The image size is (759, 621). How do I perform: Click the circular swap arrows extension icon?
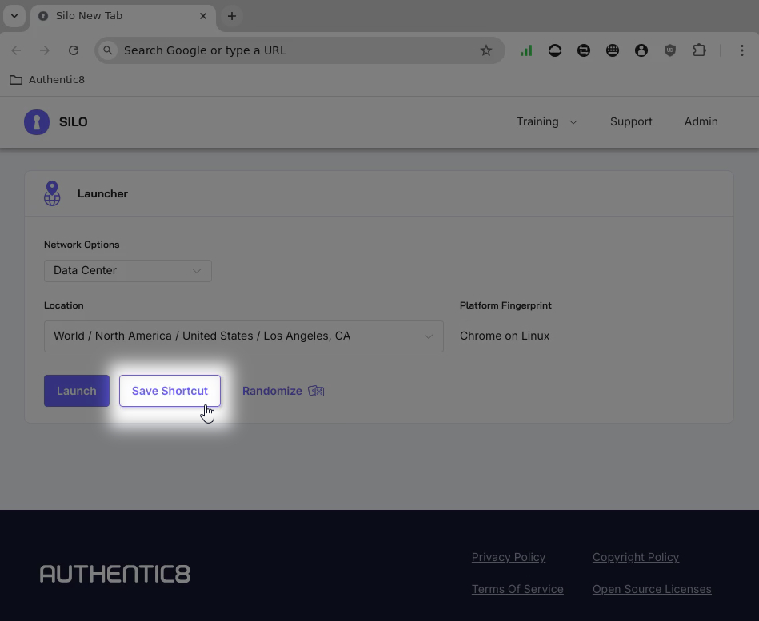[584, 50]
